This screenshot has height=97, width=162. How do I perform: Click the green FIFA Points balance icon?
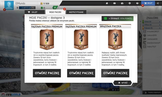42,8
